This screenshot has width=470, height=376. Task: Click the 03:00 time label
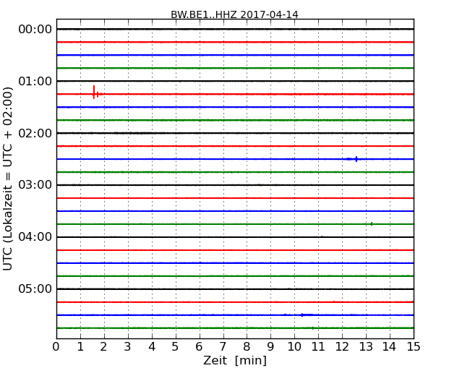click(35, 185)
